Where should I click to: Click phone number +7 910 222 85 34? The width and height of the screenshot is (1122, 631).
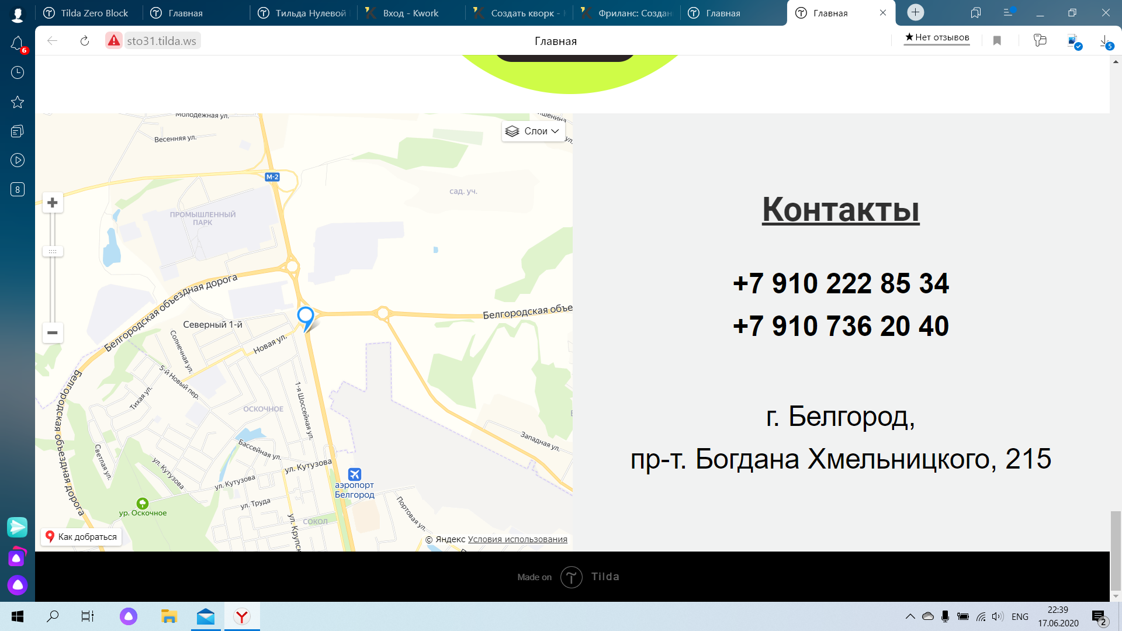(841, 283)
